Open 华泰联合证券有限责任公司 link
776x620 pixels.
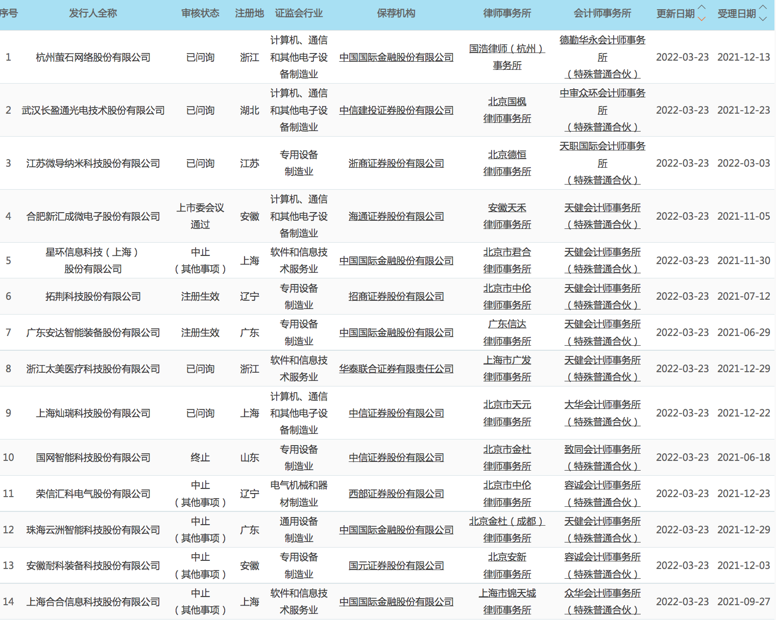[x=396, y=369]
